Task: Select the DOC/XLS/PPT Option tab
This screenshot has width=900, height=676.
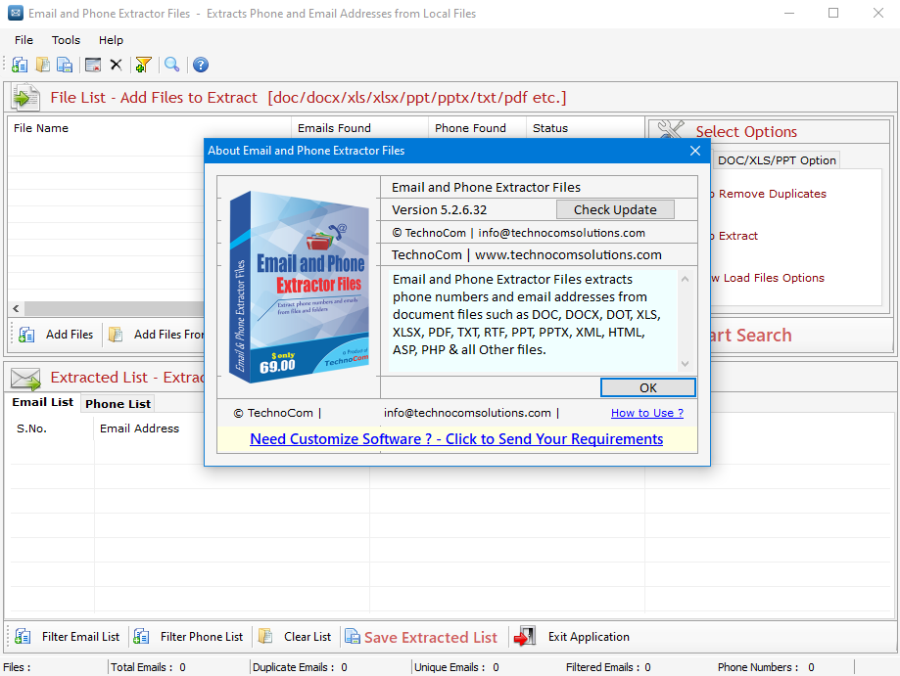Action: click(777, 160)
